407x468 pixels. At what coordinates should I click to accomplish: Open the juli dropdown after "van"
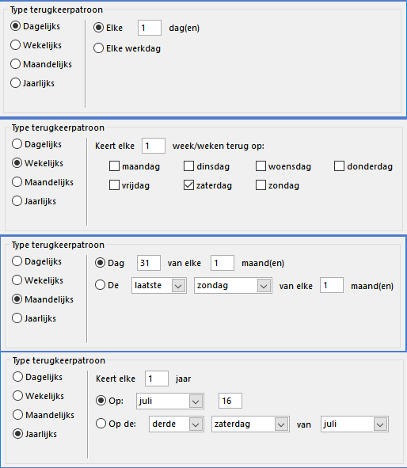coord(355,424)
